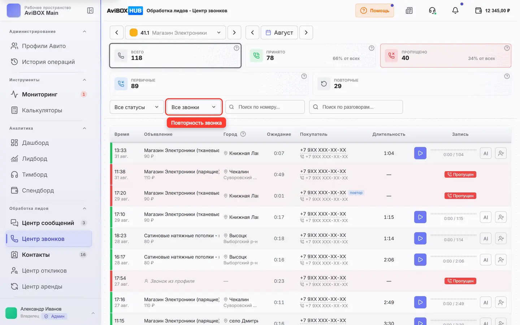Collapse the sidebar panel icon
The height and width of the screenshot is (325, 520).
point(90,10)
